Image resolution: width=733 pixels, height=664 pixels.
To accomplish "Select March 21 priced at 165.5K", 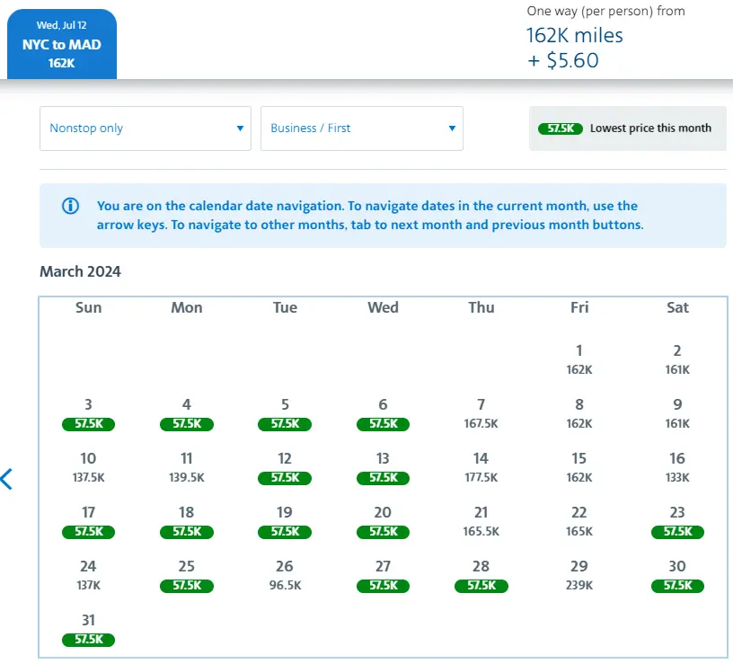I will point(481,522).
